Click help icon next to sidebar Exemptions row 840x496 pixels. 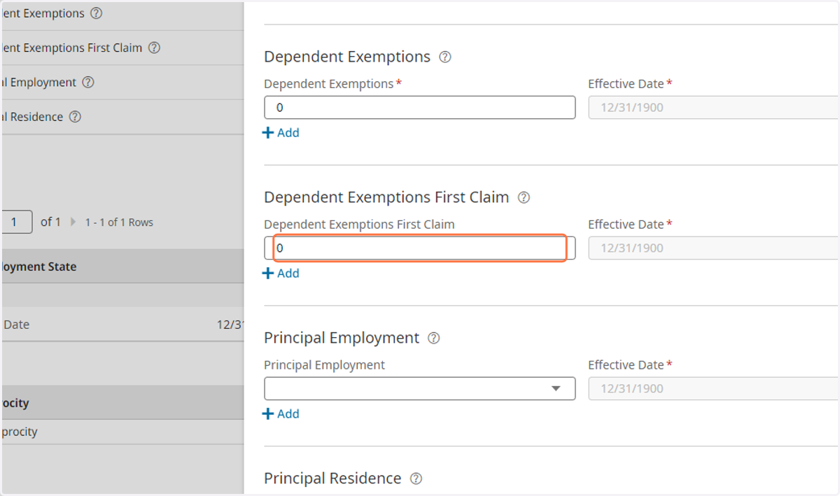[97, 13]
